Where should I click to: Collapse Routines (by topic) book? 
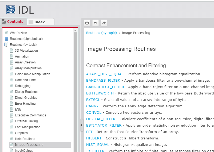[23, 45]
